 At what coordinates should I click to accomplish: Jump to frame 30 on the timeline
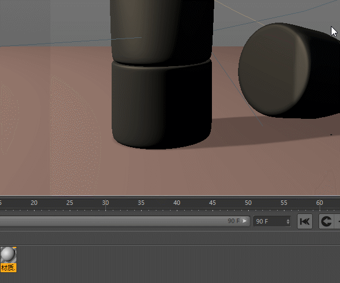105,206
